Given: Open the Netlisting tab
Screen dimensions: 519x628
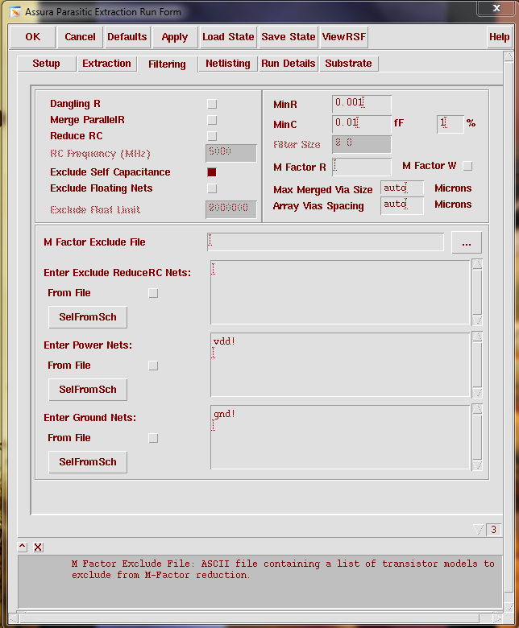Looking at the screenshot, I should 227,64.
